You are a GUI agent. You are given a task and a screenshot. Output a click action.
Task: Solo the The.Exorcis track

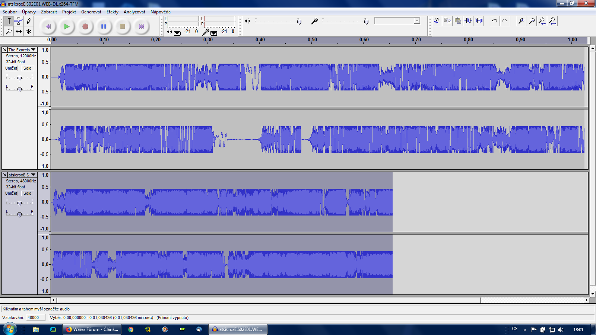click(x=27, y=68)
